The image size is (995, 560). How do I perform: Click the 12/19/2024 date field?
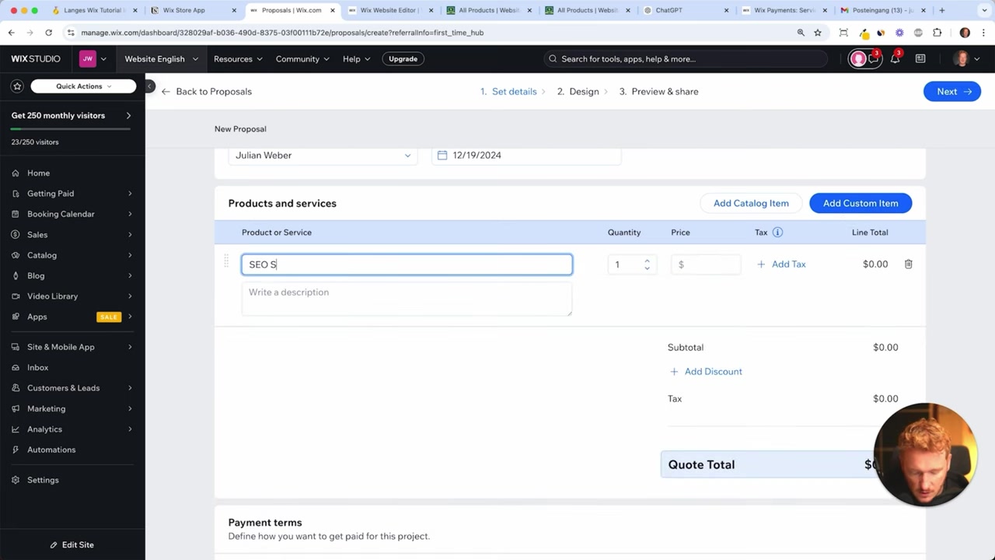(x=526, y=156)
